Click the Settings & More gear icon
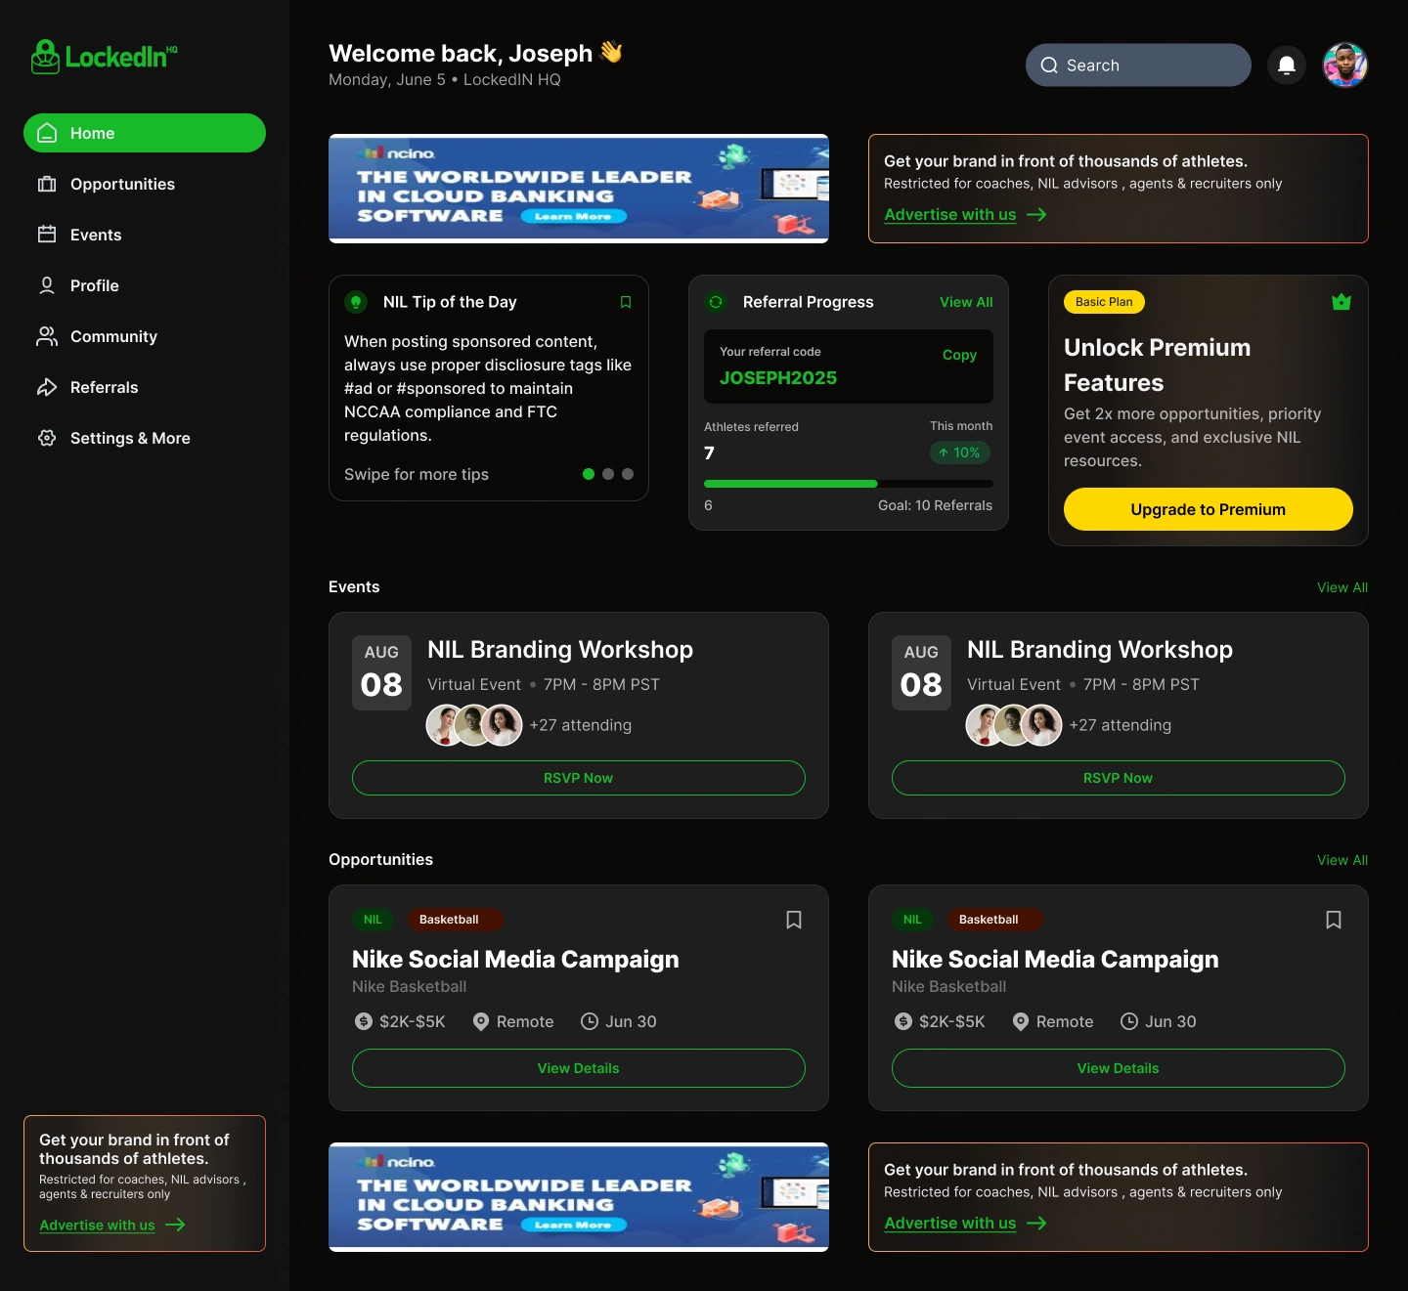Image resolution: width=1408 pixels, height=1291 pixels. (47, 438)
